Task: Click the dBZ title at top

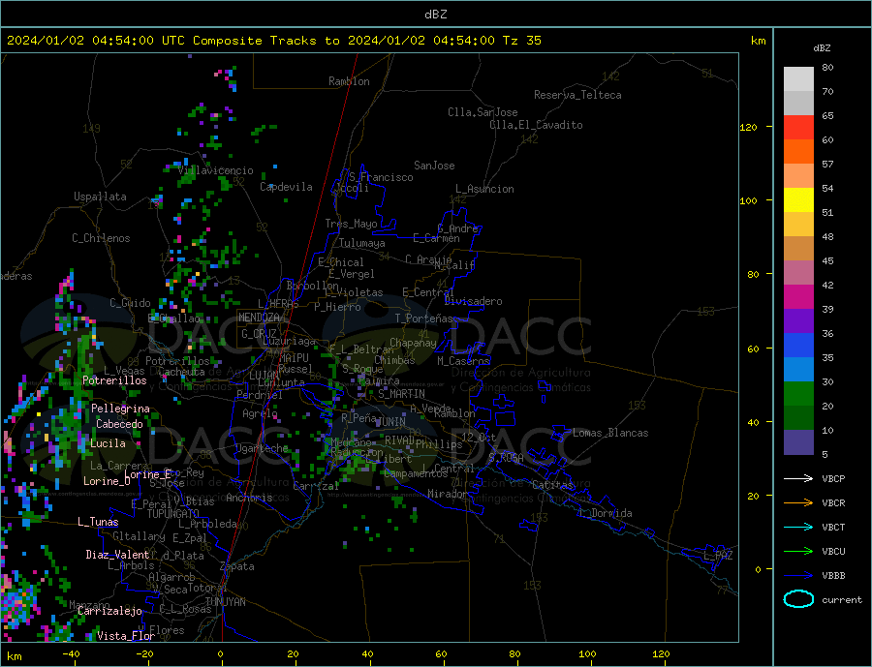Action: point(435,15)
